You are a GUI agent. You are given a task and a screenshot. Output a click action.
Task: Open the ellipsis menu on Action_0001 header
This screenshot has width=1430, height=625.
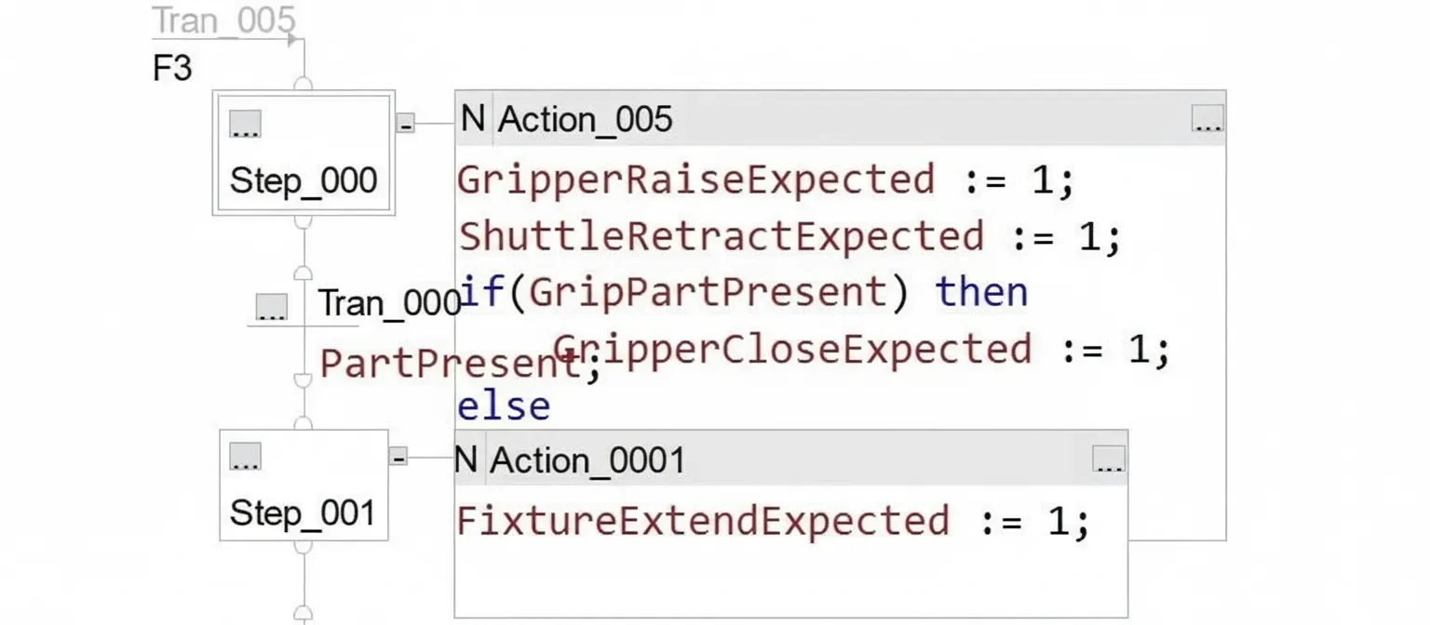pyautogui.click(x=1108, y=459)
